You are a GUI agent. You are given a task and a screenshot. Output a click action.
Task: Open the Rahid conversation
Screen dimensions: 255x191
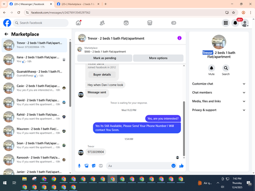[x=35, y=117]
